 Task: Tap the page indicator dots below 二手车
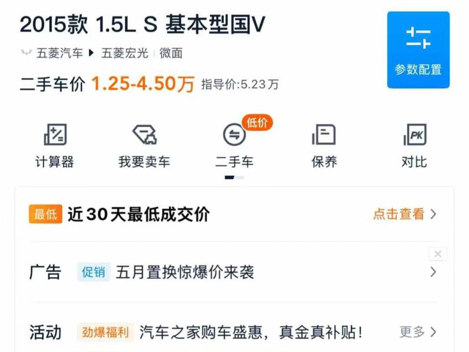point(234,178)
